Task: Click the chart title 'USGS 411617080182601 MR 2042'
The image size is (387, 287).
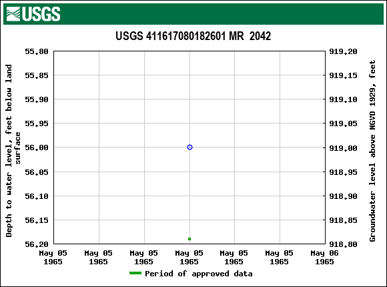Action: pyautogui.click(x=193, y=36)
